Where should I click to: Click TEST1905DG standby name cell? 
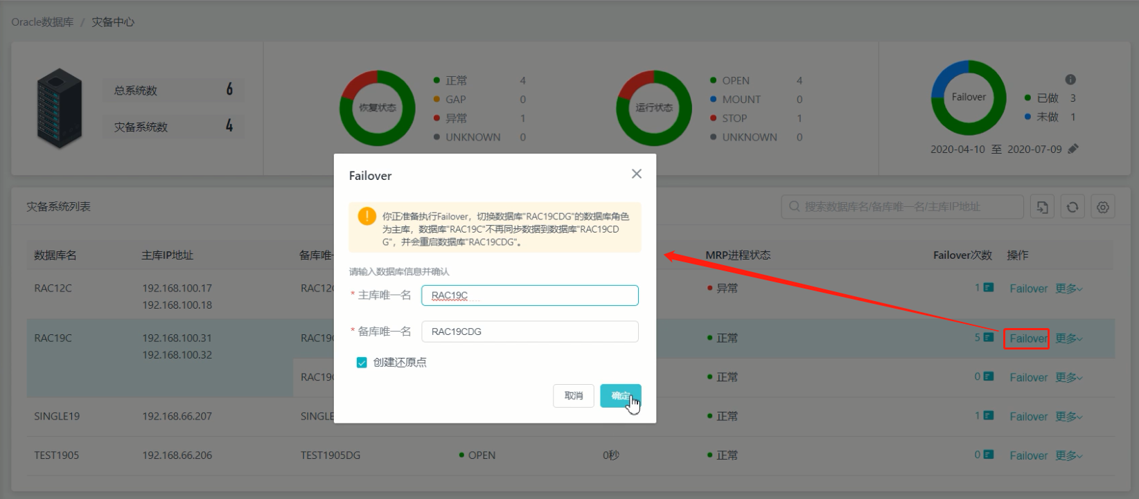pyautogui.click(x=330, y=455)
